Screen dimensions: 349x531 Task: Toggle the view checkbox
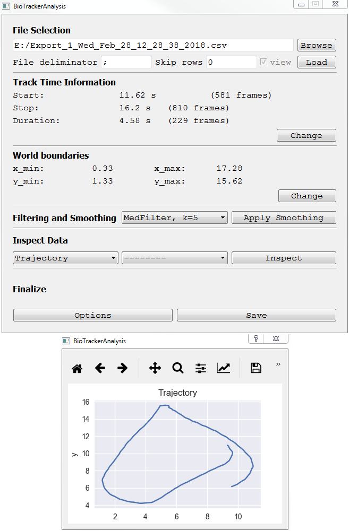coord(263,62)
